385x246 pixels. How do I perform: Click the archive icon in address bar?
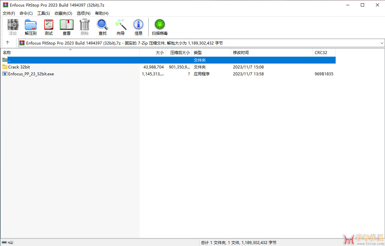[22, 43]
